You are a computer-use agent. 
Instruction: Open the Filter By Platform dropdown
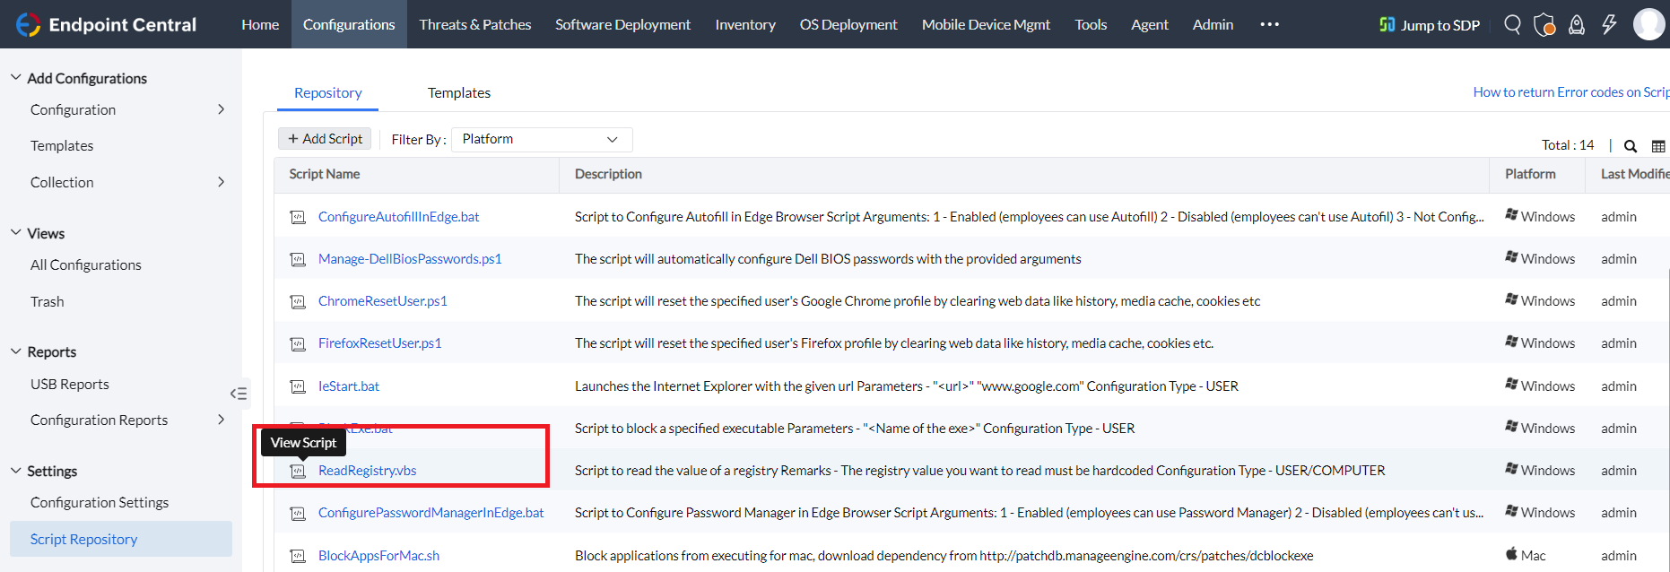pos(541,139)
